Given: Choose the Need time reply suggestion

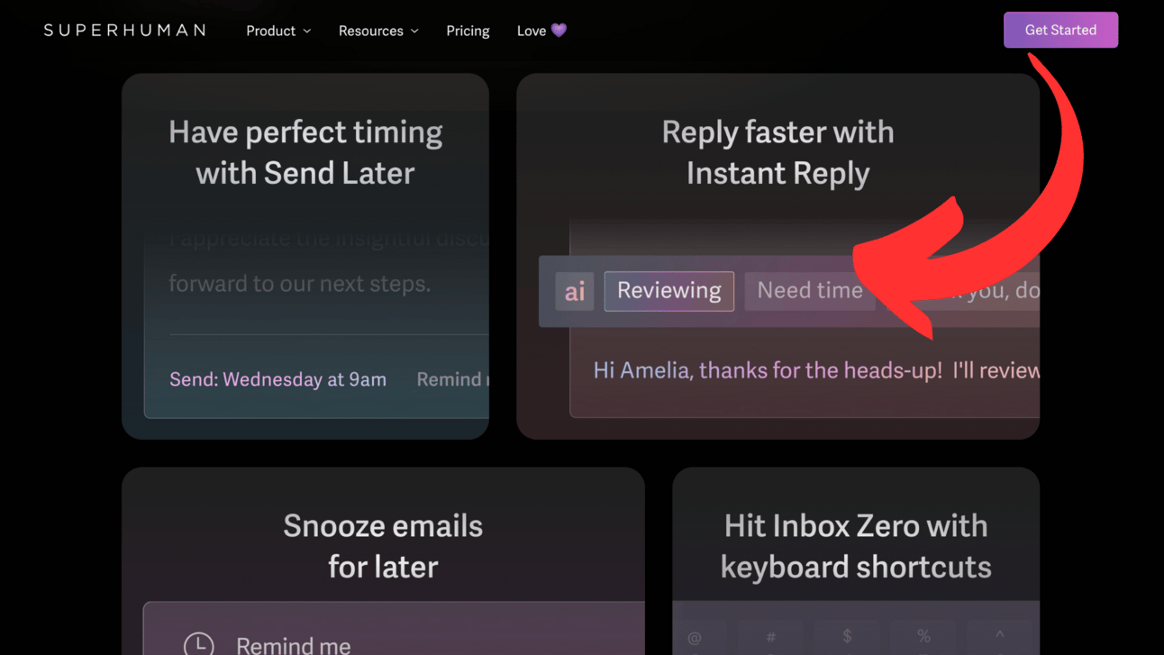Looking at the screenshot, I should (x=809, y=291).
